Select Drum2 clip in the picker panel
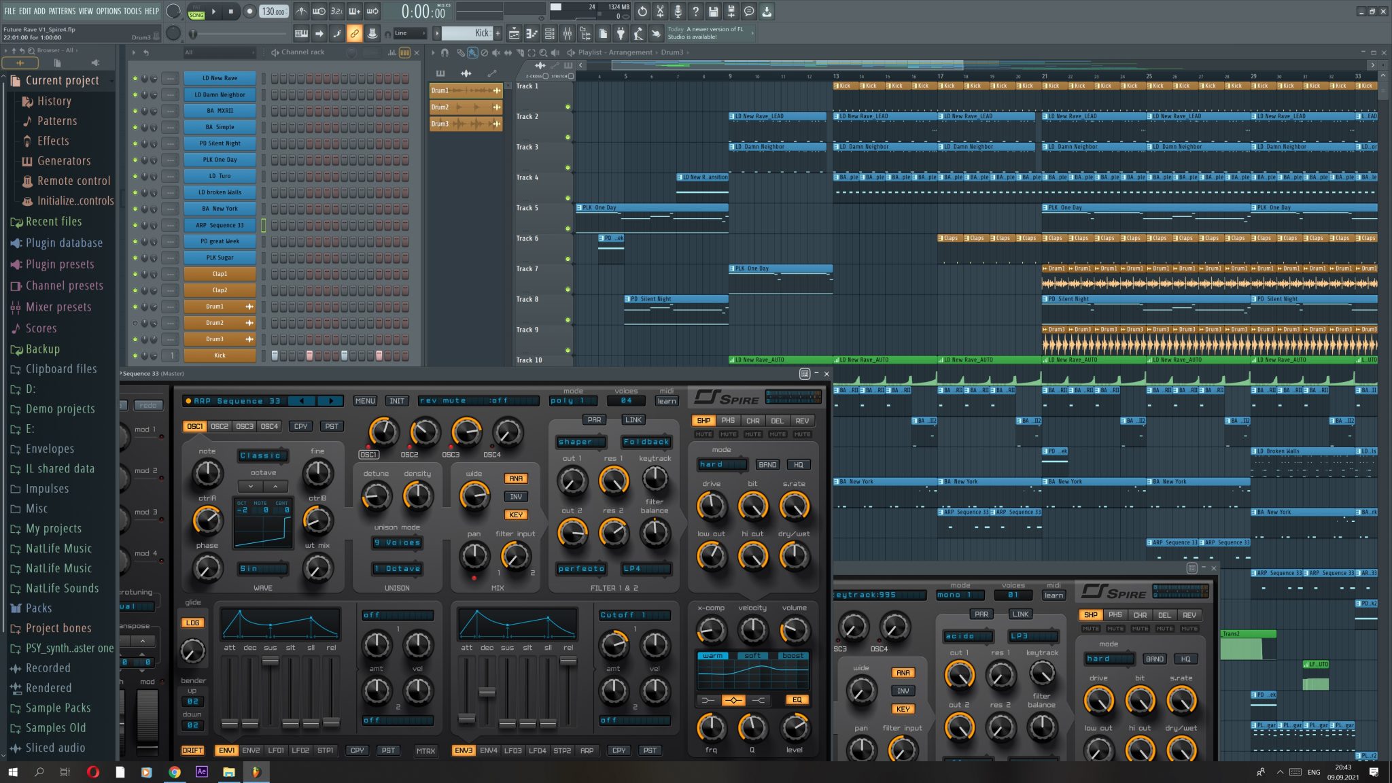This screenshot has width=1392, height=783. [x=466, y=107]
